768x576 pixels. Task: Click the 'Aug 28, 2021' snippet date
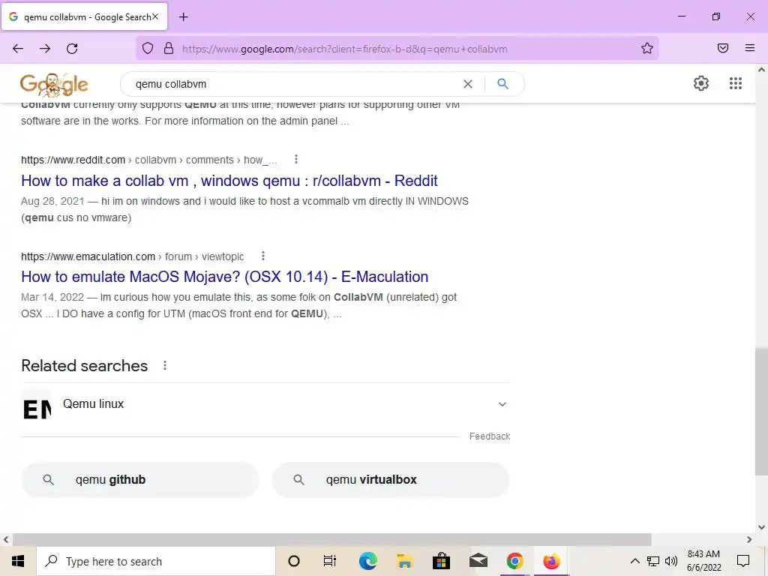coord(52,201)
